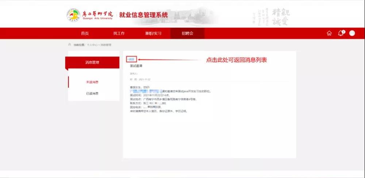
Task: Click the 面试邀请 message title
Action: coord(136,66)
